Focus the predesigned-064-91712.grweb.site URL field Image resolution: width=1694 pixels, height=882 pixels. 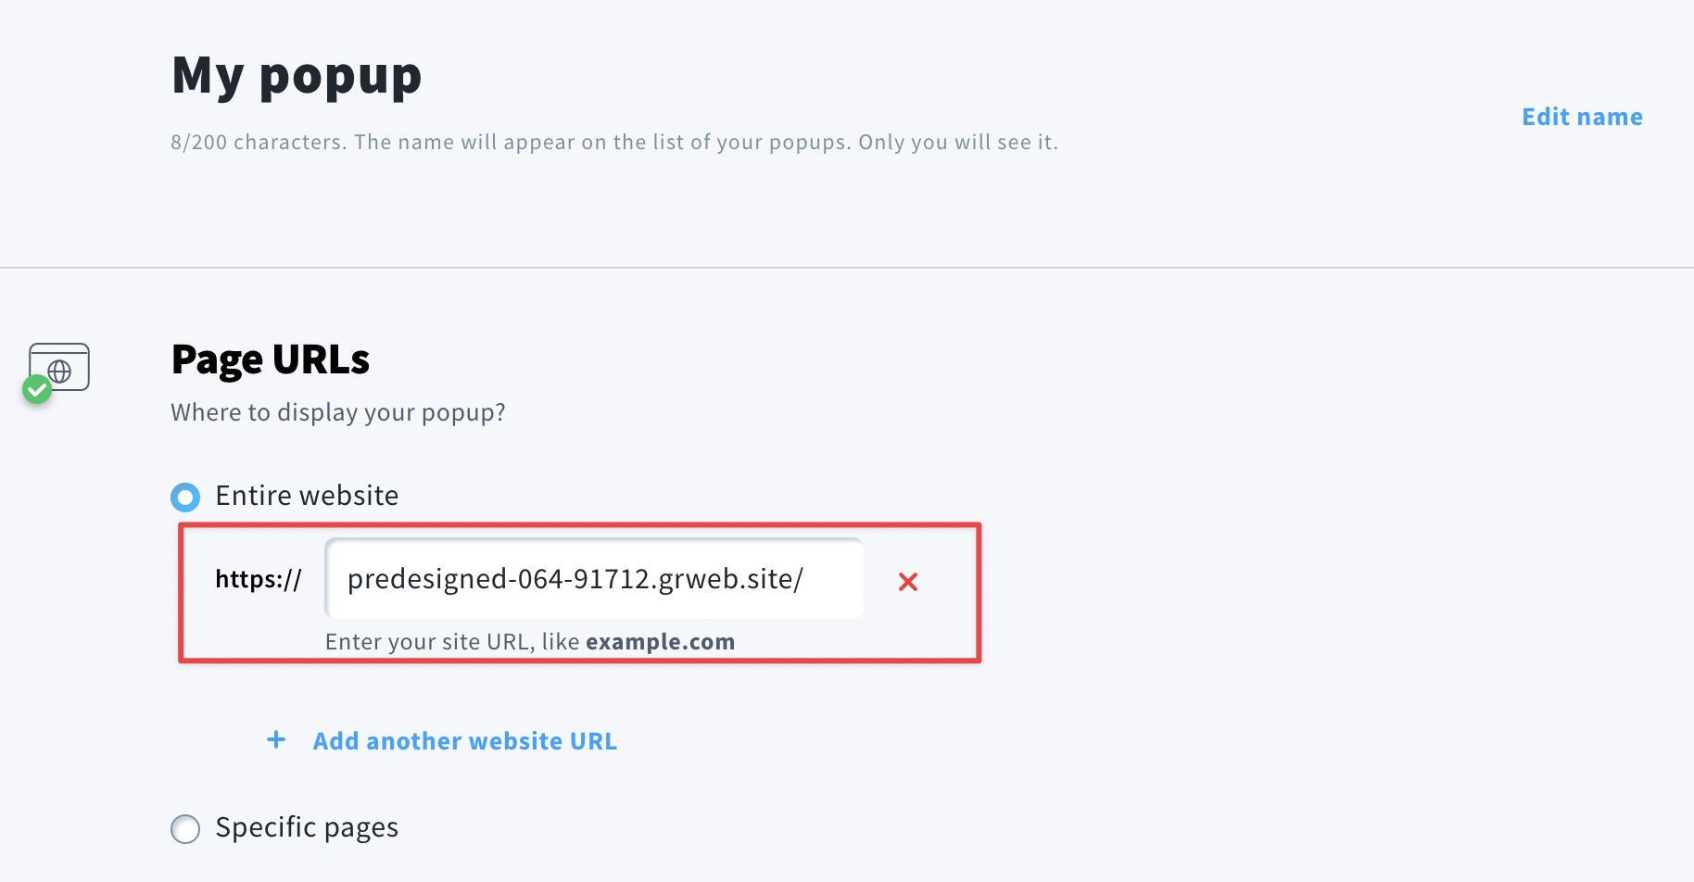[594, 579]
